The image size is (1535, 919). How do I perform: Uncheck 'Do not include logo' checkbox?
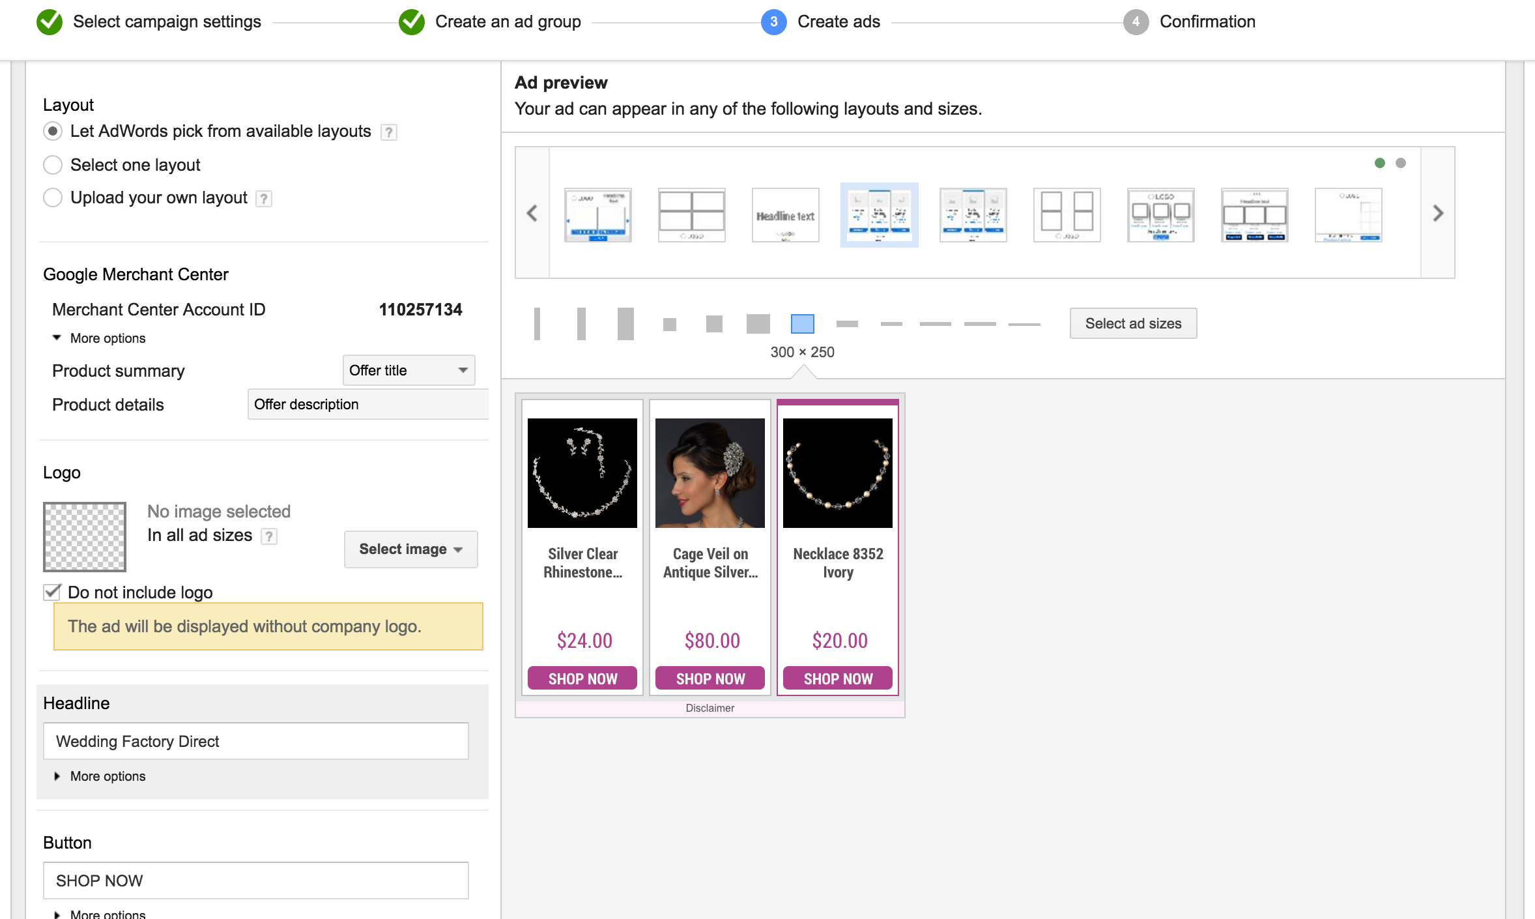52,592
